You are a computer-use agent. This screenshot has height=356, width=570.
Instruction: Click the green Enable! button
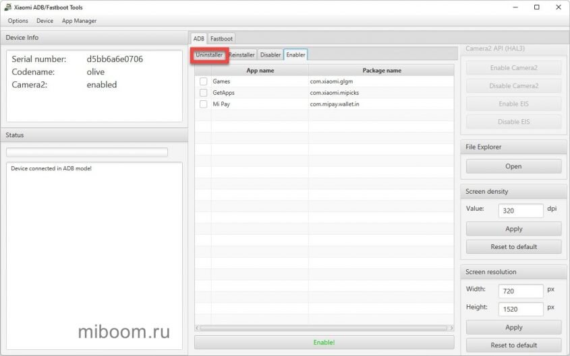(x=324, y=343)
